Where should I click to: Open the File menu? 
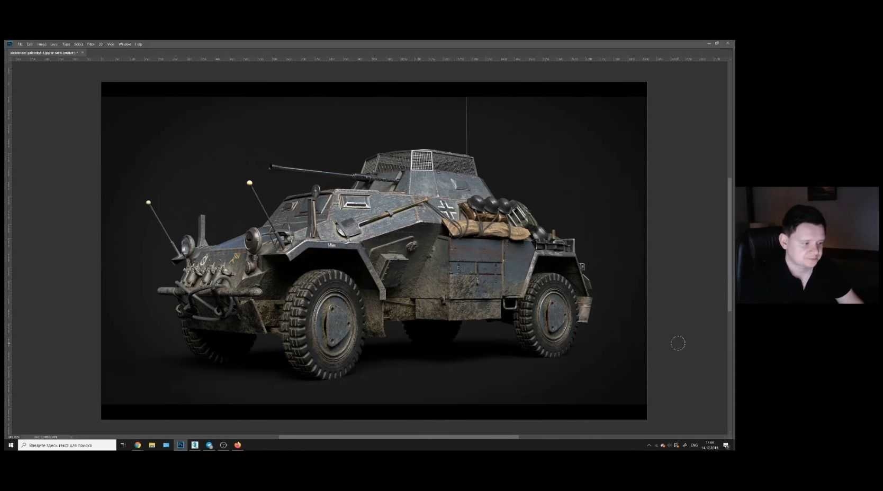pos(20,44)
